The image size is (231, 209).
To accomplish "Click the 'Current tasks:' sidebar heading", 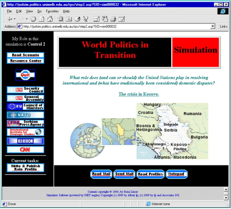I will (25, 161).
